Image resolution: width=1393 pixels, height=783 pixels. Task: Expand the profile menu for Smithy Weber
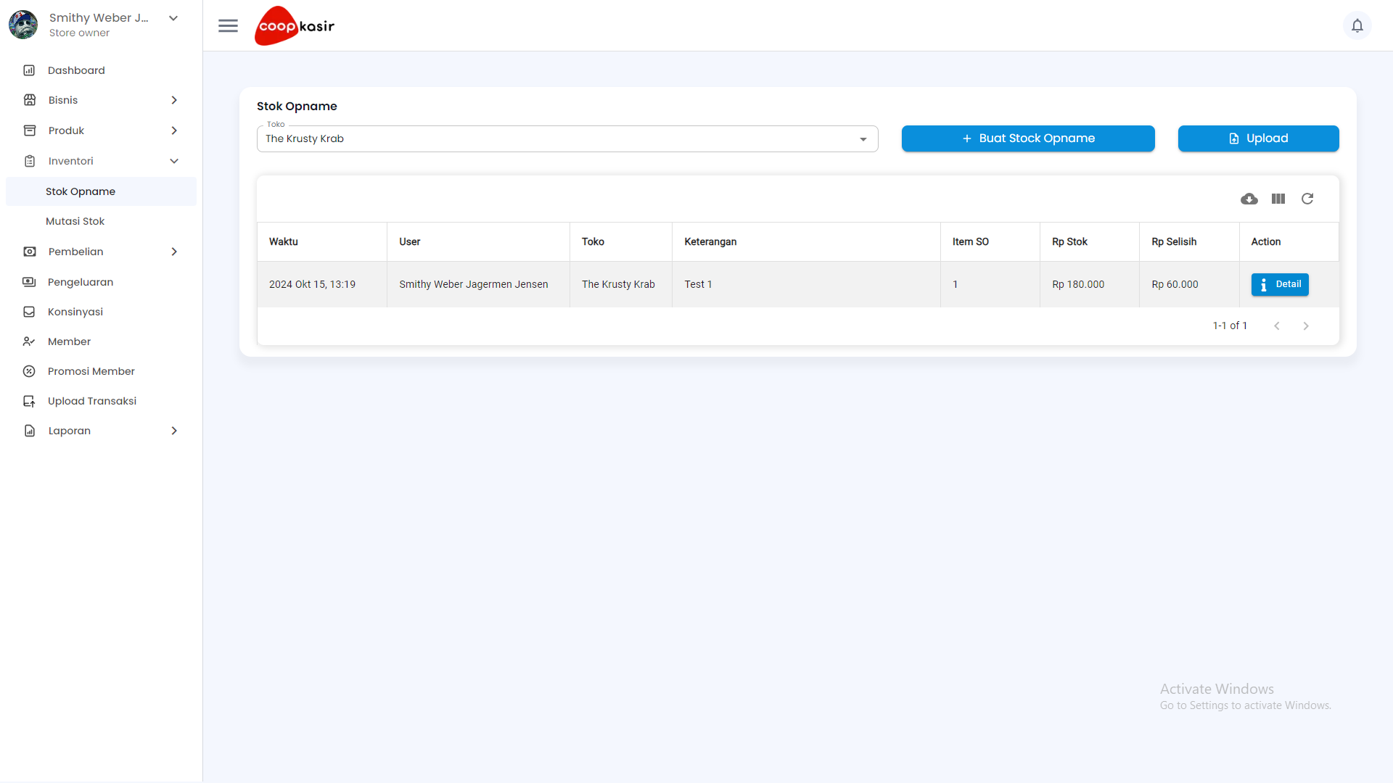coord(173,17)
